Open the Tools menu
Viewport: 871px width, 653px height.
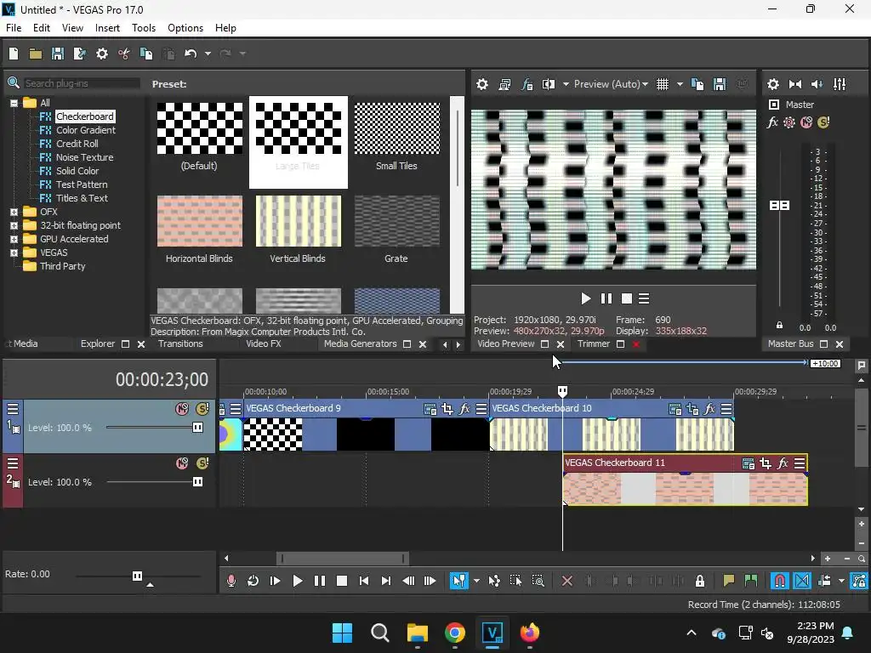(143, 28)
